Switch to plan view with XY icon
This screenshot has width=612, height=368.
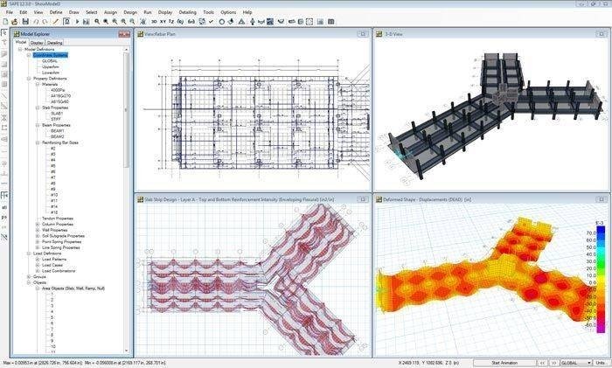coord(163,22)
